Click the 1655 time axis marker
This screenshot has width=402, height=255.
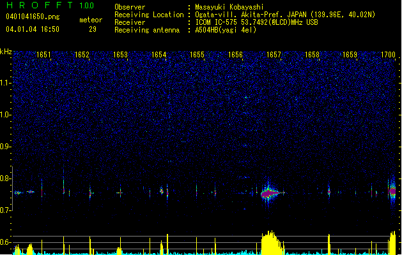point(197,55)
